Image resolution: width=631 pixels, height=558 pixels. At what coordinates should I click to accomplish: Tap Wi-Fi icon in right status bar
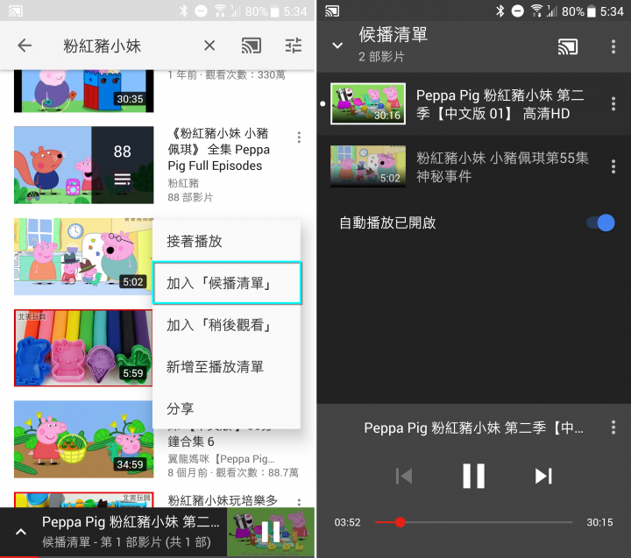pyautogui.click(x=536, y=11)
